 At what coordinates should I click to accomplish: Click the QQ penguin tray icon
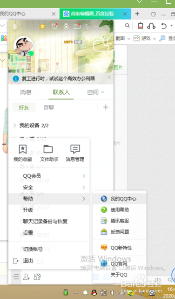click(94, 292)
